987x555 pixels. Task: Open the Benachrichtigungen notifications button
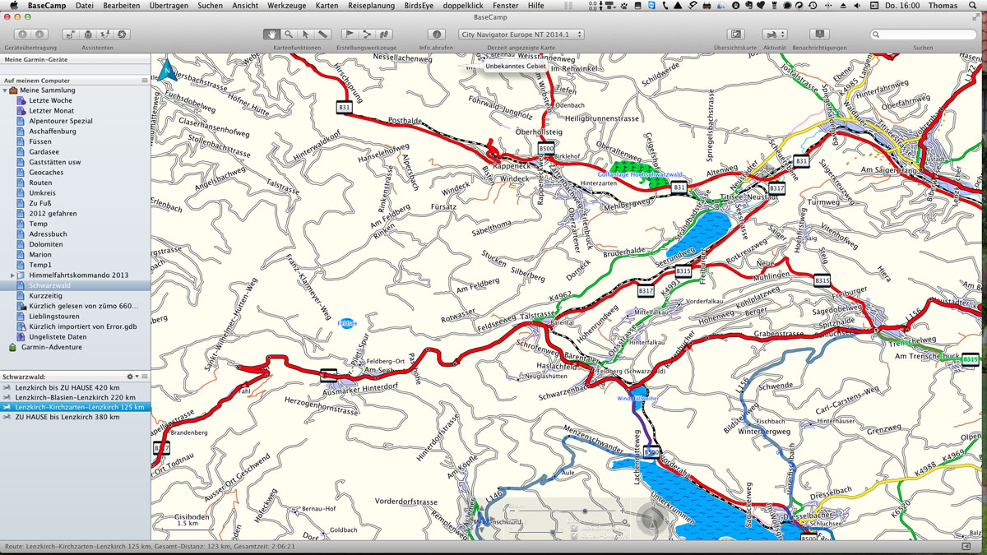[x=819, y=35]
